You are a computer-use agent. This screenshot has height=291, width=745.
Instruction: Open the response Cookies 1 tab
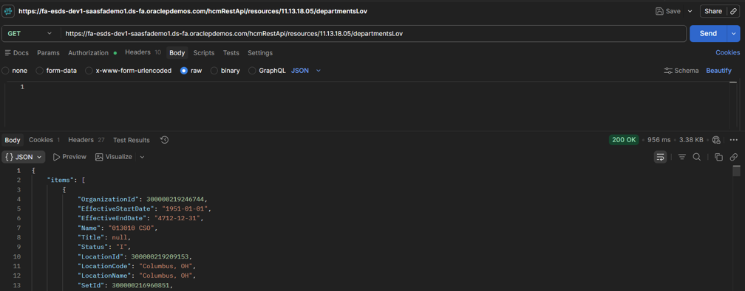(x=44, y=140)
